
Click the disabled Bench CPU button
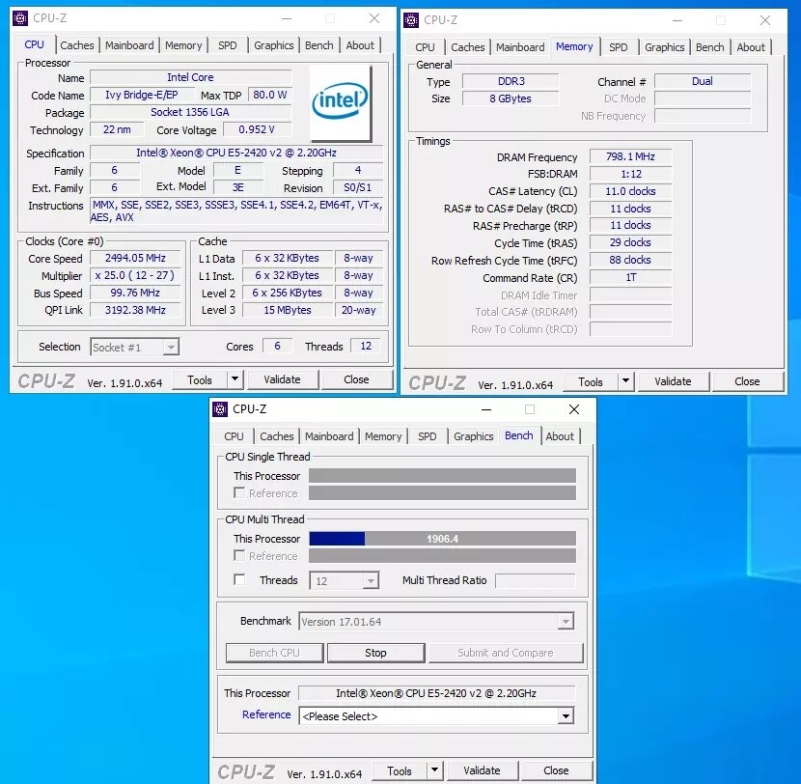pos(274,653)
